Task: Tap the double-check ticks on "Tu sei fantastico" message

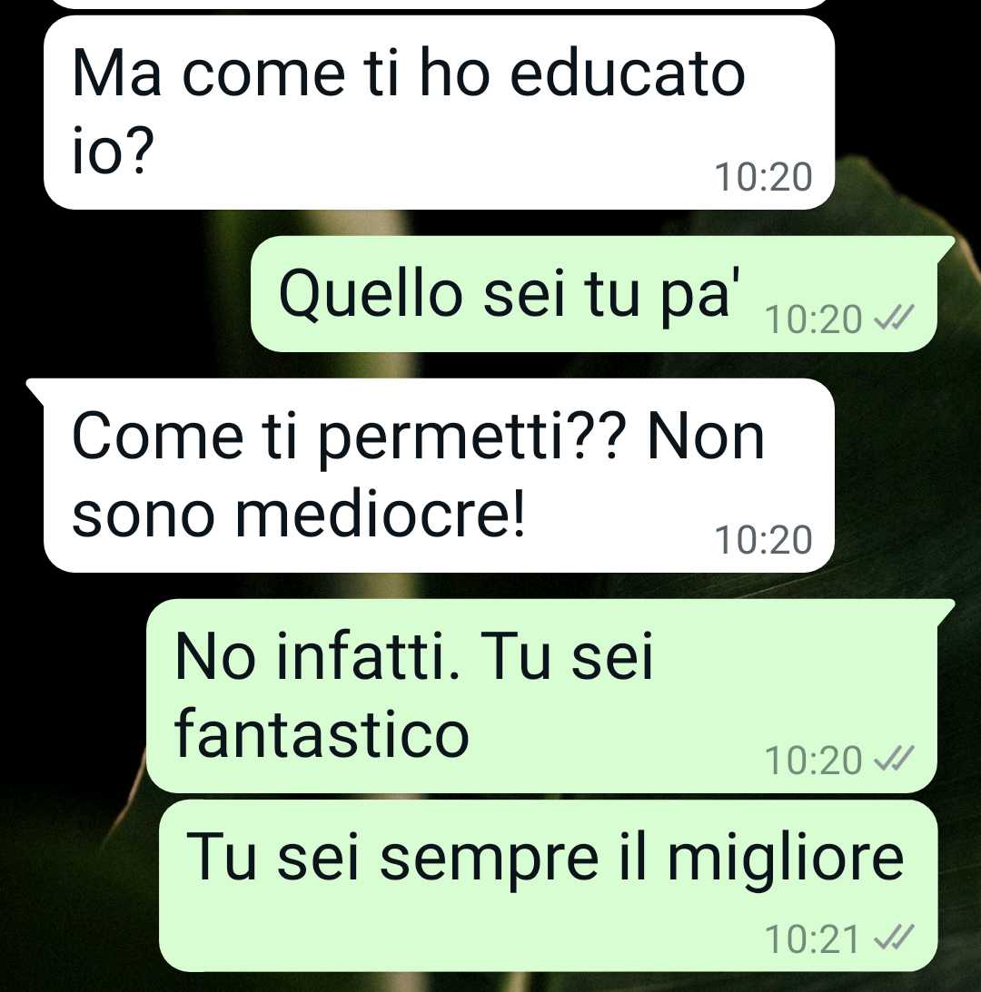Action: coord(894,759)
